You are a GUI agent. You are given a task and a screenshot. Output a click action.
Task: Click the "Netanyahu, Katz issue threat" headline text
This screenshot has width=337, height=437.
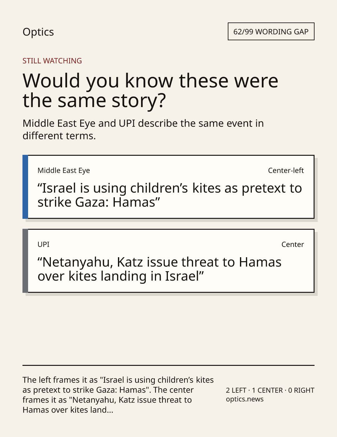point(159,269)
